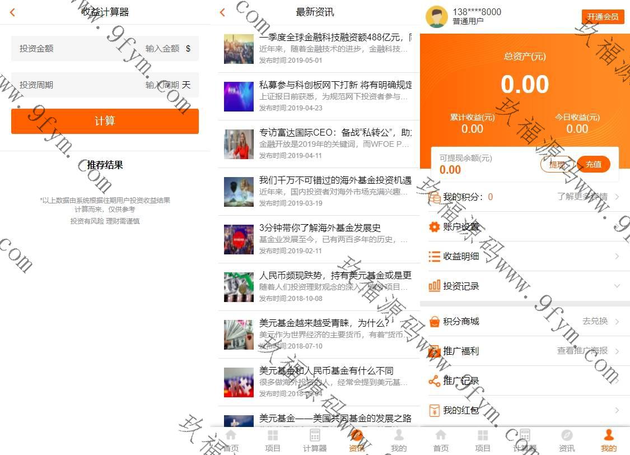Click the shopping bag icon beside 积分商城
Viewport: 630px width, 455px height.
tap(434, 322)
